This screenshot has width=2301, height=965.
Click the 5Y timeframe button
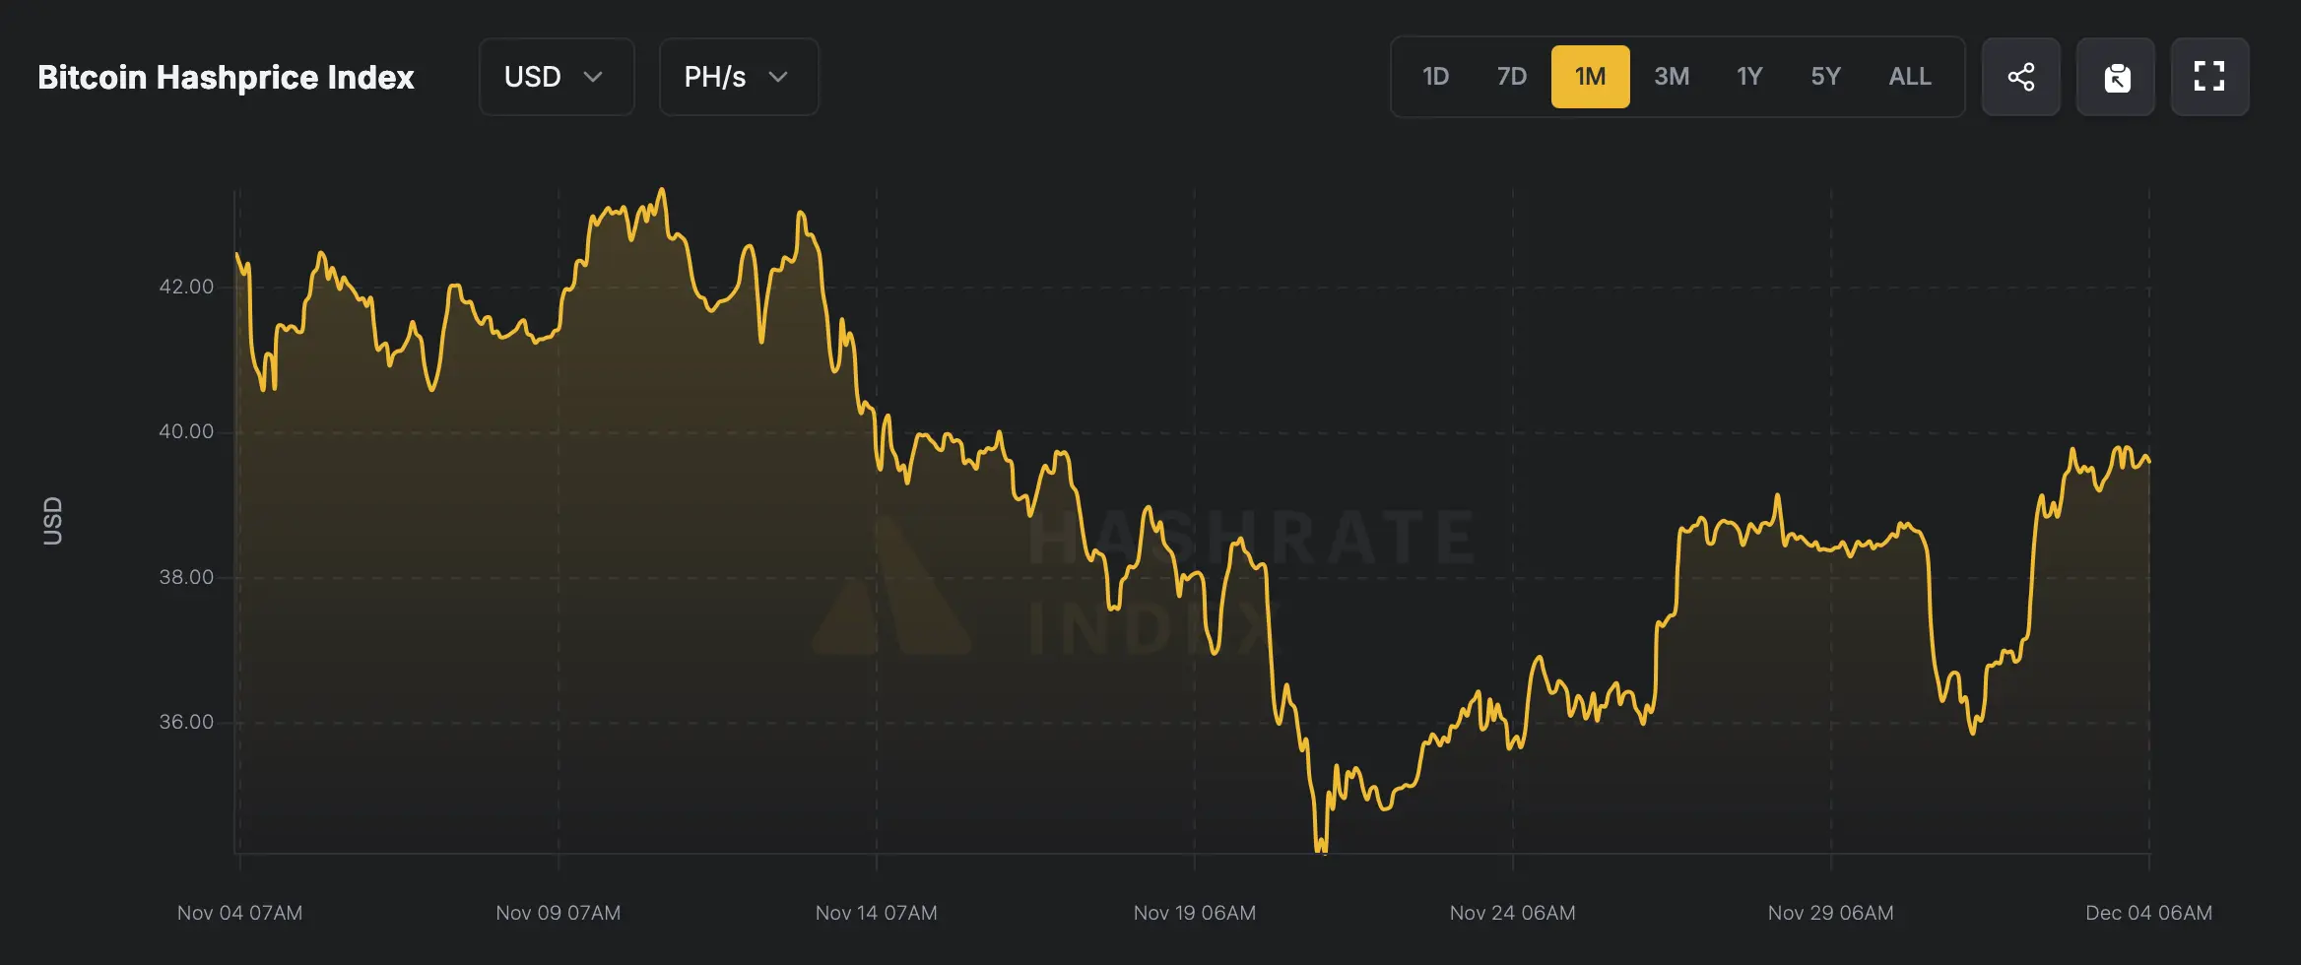(x=1825, y=76)
